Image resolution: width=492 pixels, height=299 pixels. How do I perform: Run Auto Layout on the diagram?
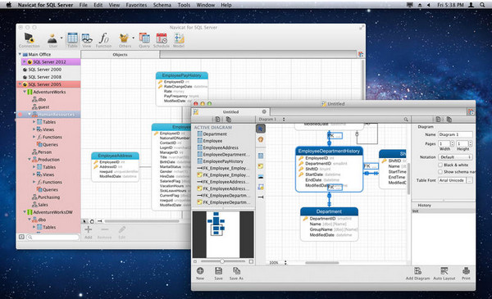pos(444,274)
